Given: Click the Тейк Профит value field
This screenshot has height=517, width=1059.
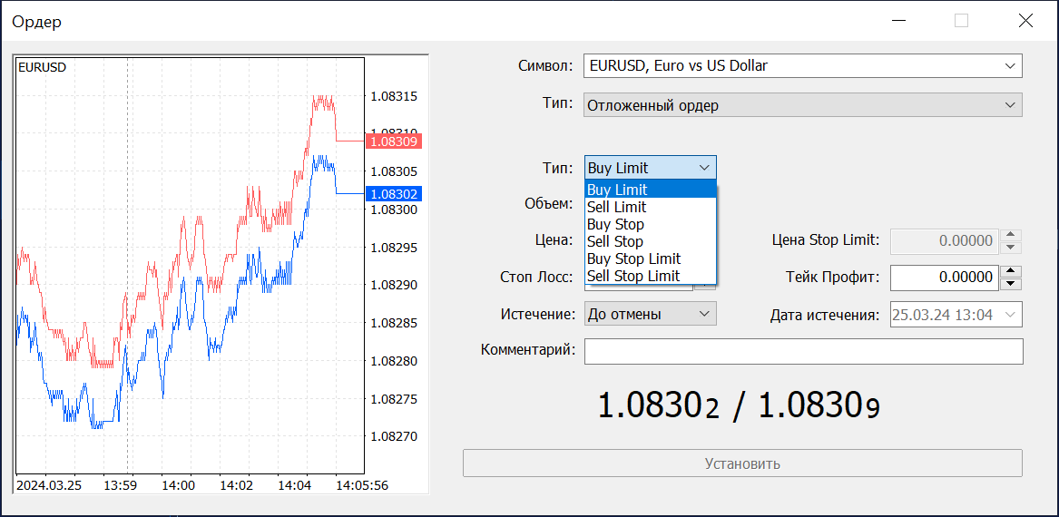Looking at the screenshot, I should pyautogui.click(x=945, y=277).
